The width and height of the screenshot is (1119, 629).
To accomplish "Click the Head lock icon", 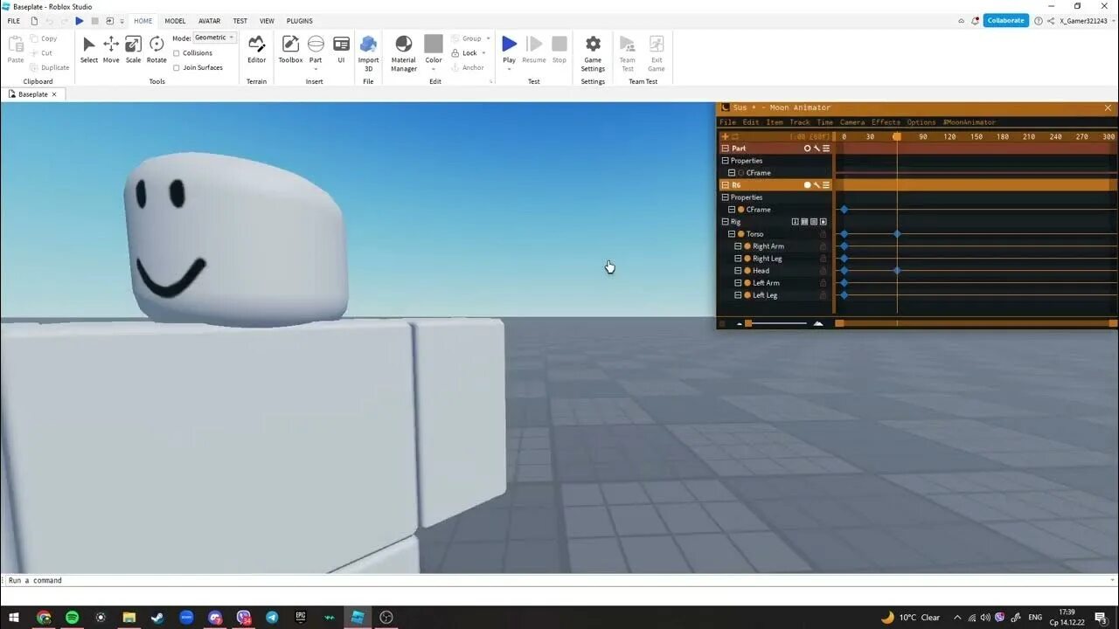I will click(823, 271).
